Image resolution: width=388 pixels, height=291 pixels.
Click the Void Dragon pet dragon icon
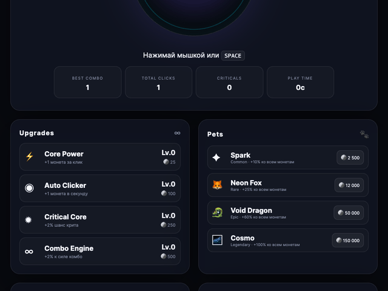tap(217, 213)
